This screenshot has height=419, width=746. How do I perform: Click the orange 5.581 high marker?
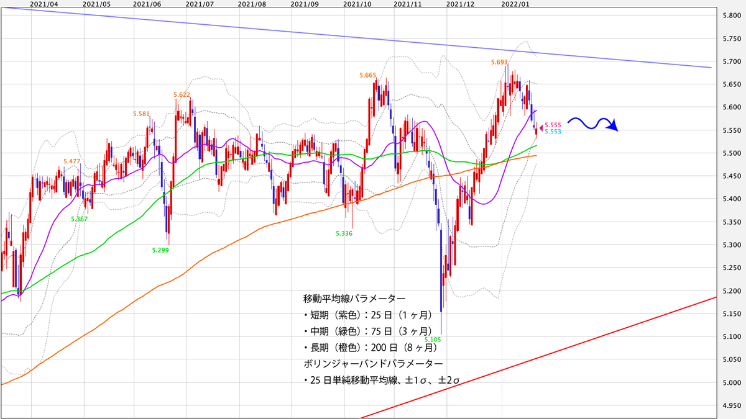(142, 114)
